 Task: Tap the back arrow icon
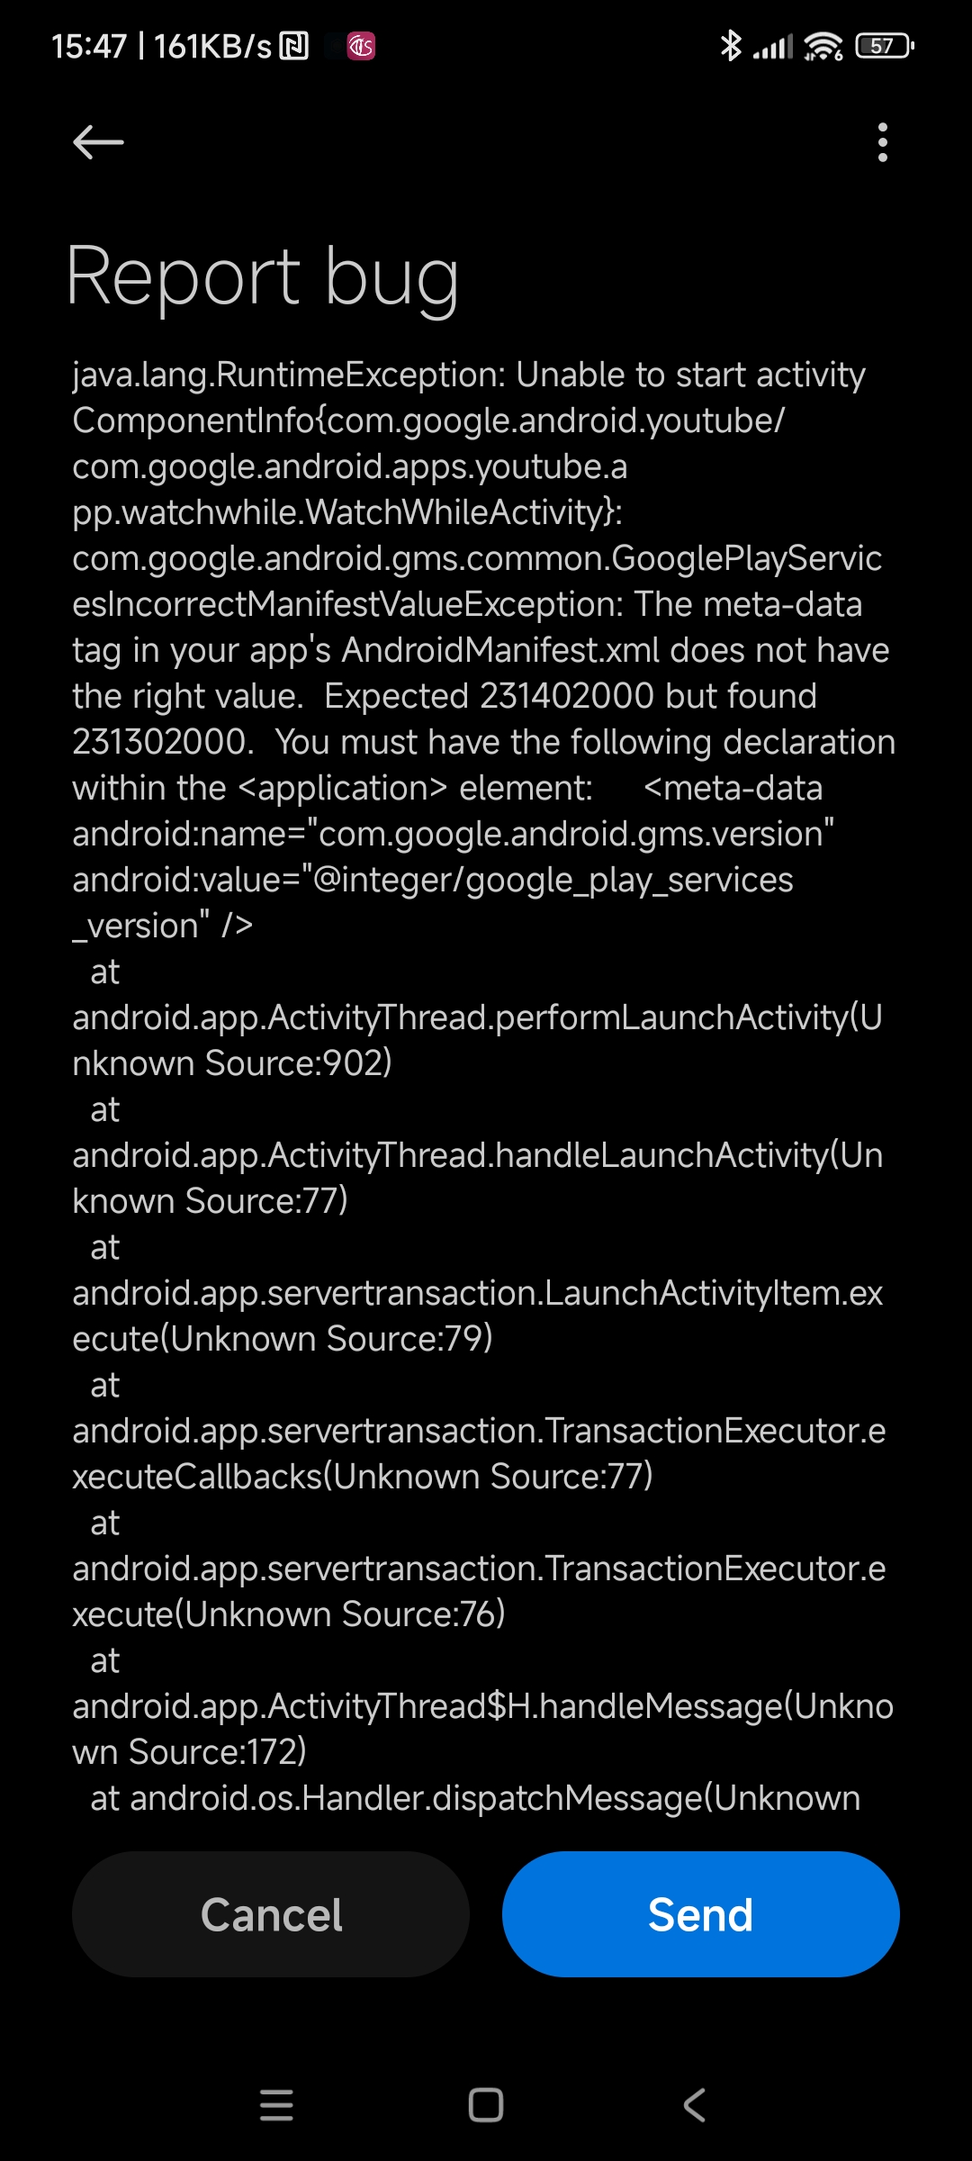98,142
